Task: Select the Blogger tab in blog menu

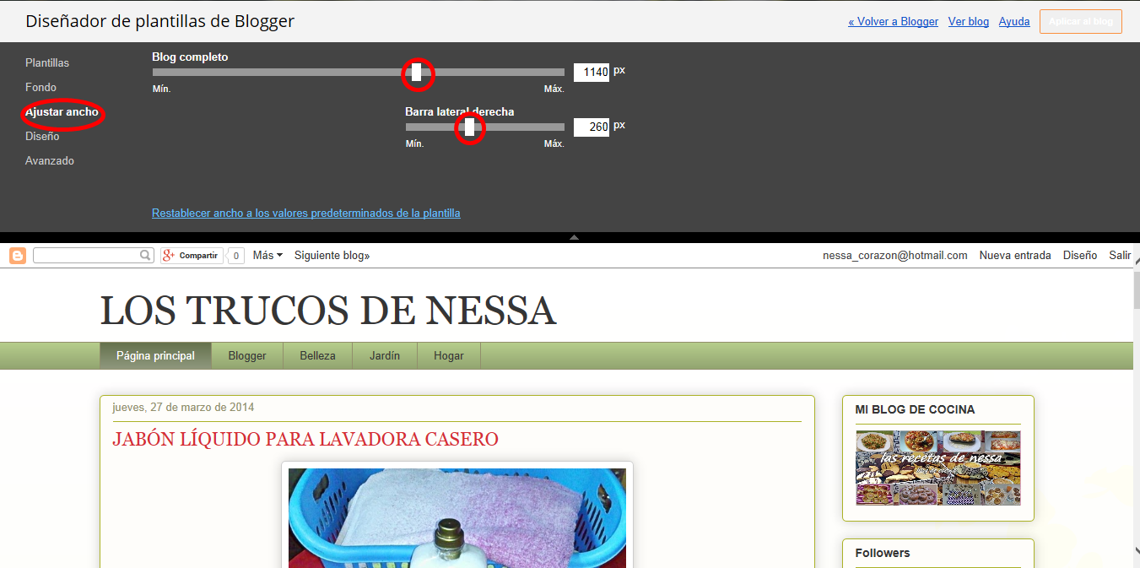Action: tap(247, 355)
